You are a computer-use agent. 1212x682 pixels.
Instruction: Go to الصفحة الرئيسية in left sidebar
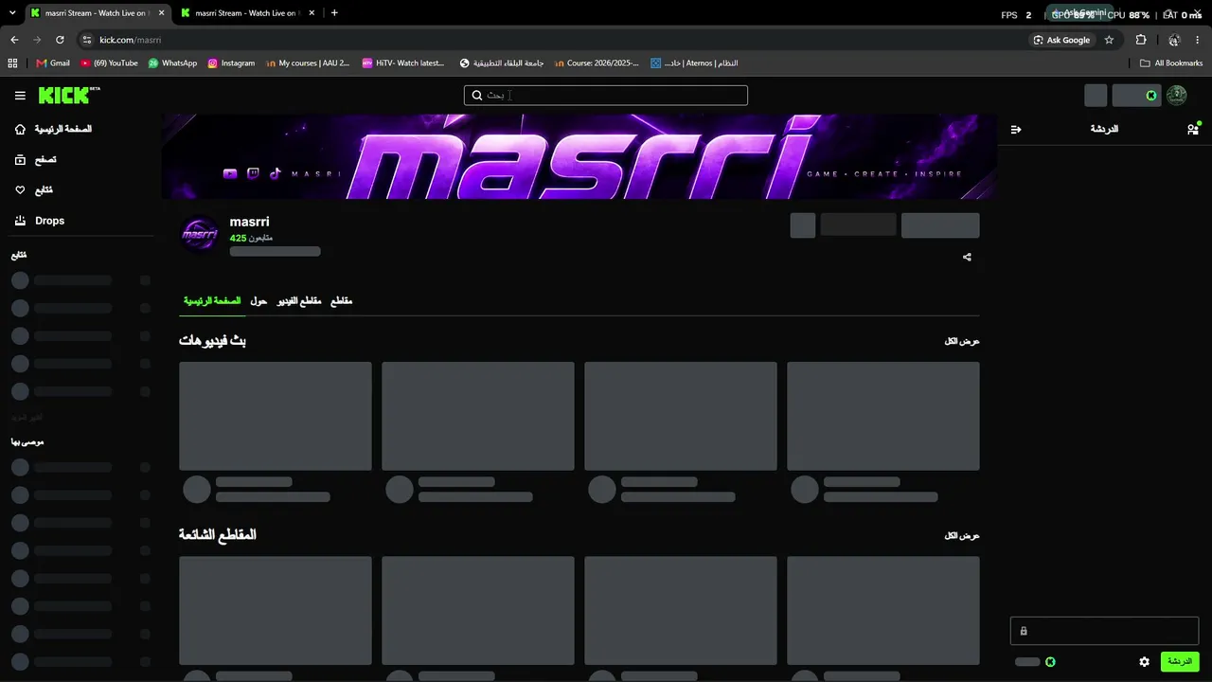54,129
